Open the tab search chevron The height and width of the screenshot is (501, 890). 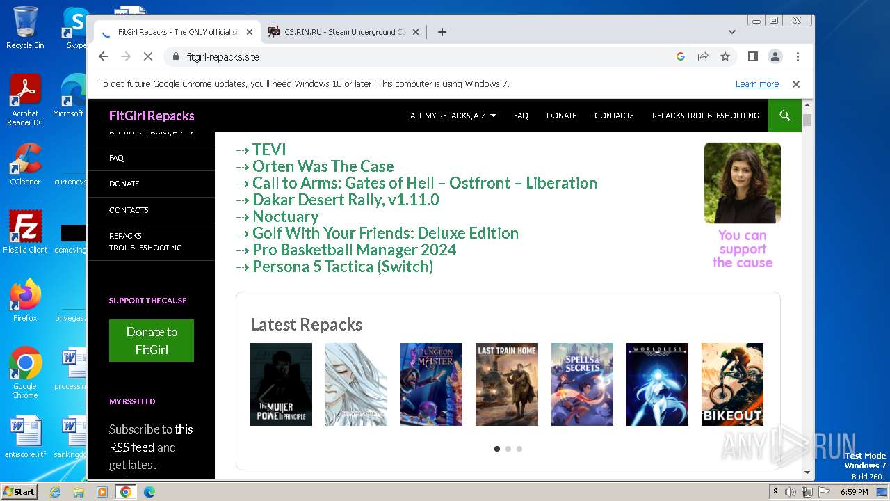coord(732,32)
